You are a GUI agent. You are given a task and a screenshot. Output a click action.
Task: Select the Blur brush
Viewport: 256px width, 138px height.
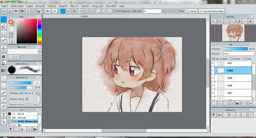(23, 125)
